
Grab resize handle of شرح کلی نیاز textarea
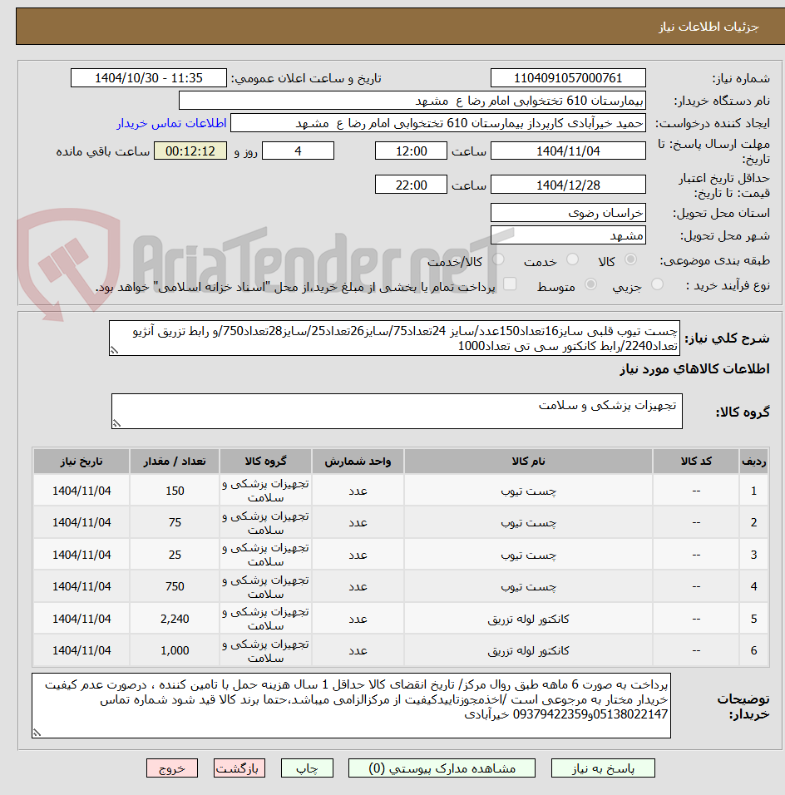[114, 350]
